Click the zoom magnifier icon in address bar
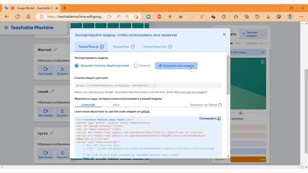The width and height of the screenshot is (308, 173). tap(127, 17)
